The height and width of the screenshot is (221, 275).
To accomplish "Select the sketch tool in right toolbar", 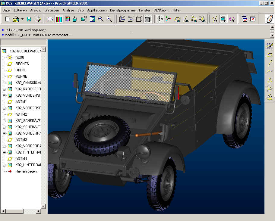I will (x=270, y=46).
